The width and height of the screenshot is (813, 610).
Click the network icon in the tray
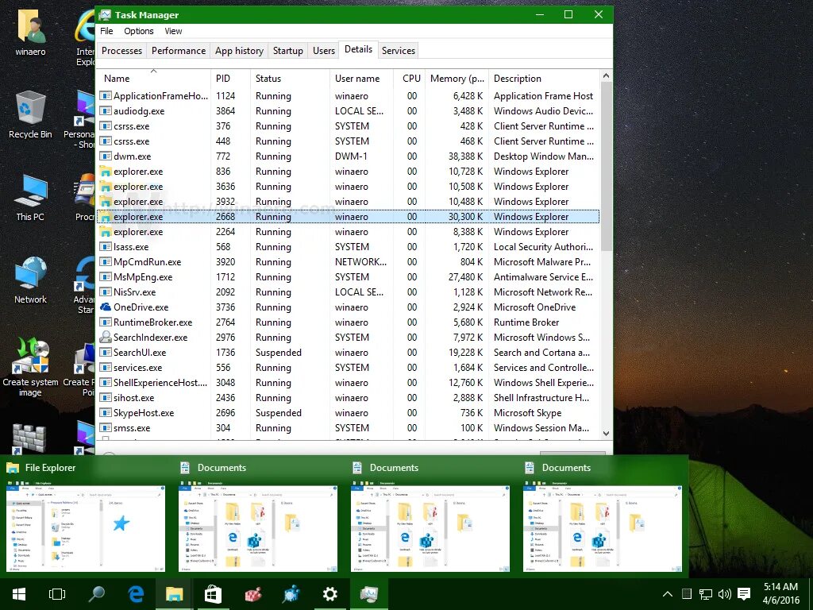706,594
